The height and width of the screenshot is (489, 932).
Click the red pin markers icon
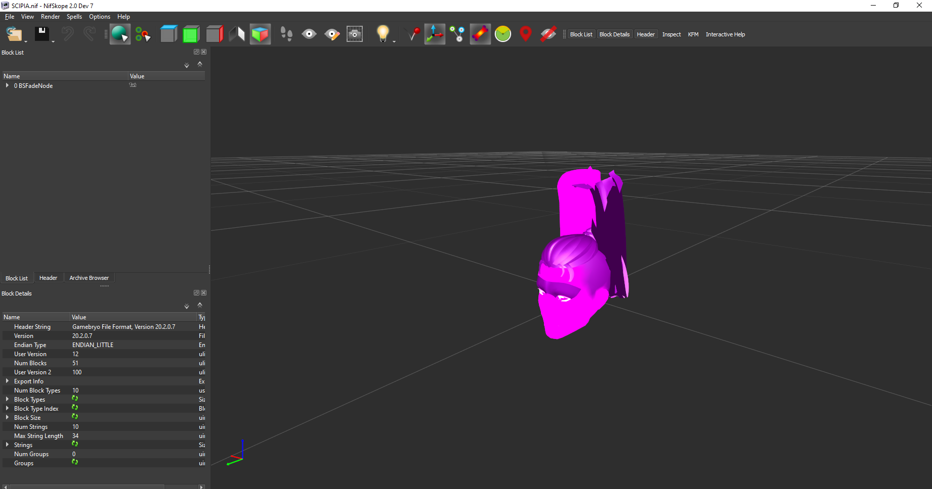[413, 34]
